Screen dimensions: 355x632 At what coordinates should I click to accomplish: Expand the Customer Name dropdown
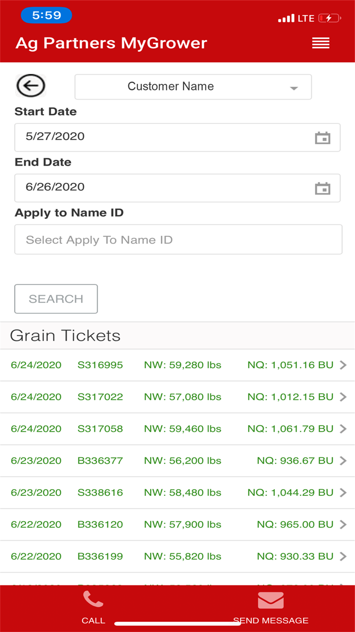(193, 87)
